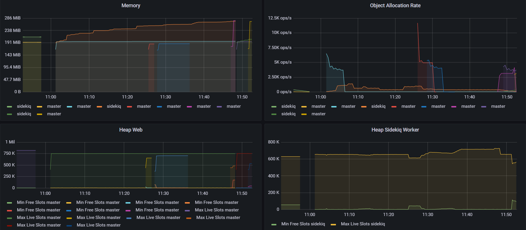The image size is (526, 230).
Task: Toggle the red master label in Memory legend
Action: coord(144,106)
